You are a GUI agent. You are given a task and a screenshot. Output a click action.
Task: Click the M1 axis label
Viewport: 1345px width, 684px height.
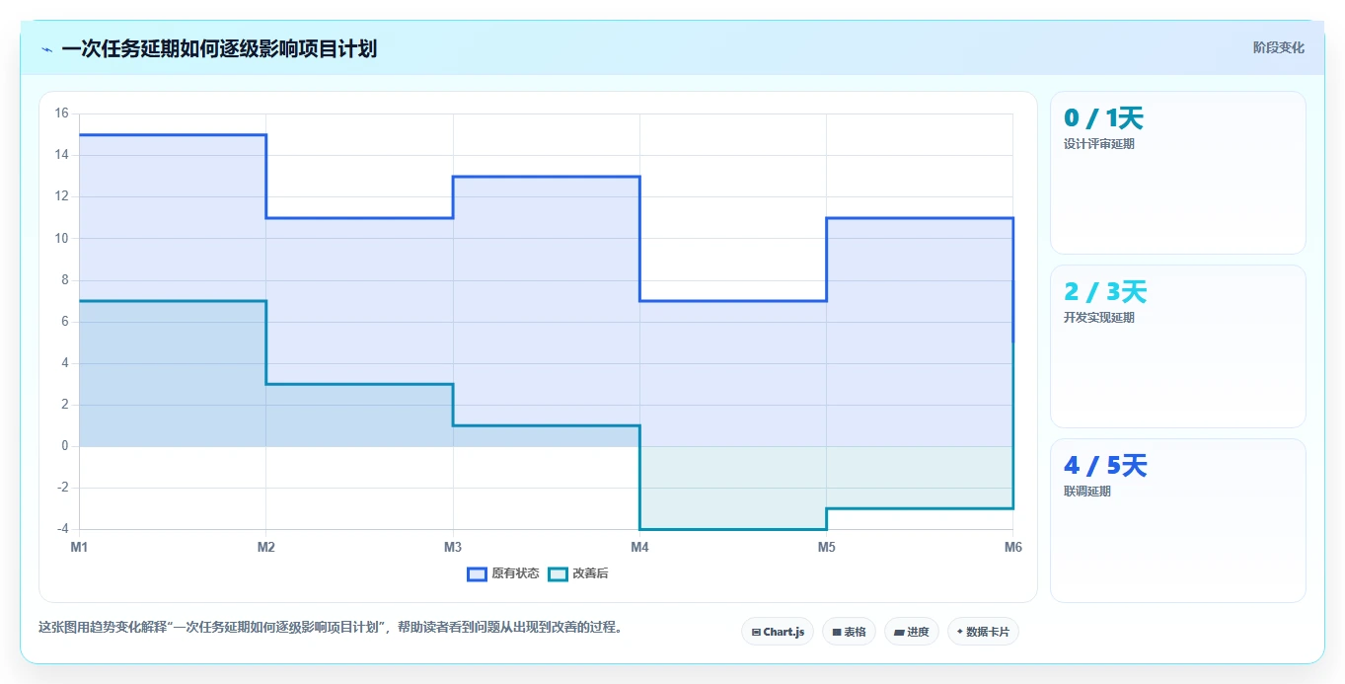pyautogui.click(x=79, y=547)
